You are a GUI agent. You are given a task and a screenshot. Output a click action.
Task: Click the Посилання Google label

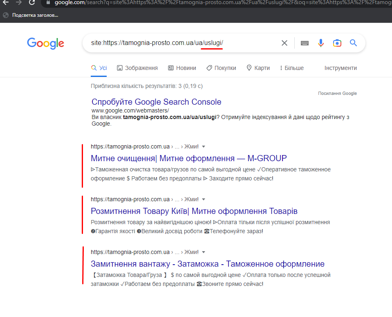click(337, 93)
